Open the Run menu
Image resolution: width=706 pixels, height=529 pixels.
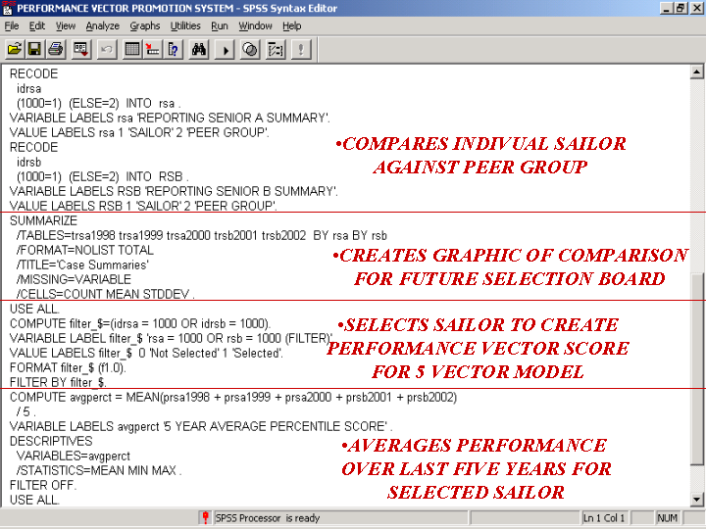(x=220, y=26)
